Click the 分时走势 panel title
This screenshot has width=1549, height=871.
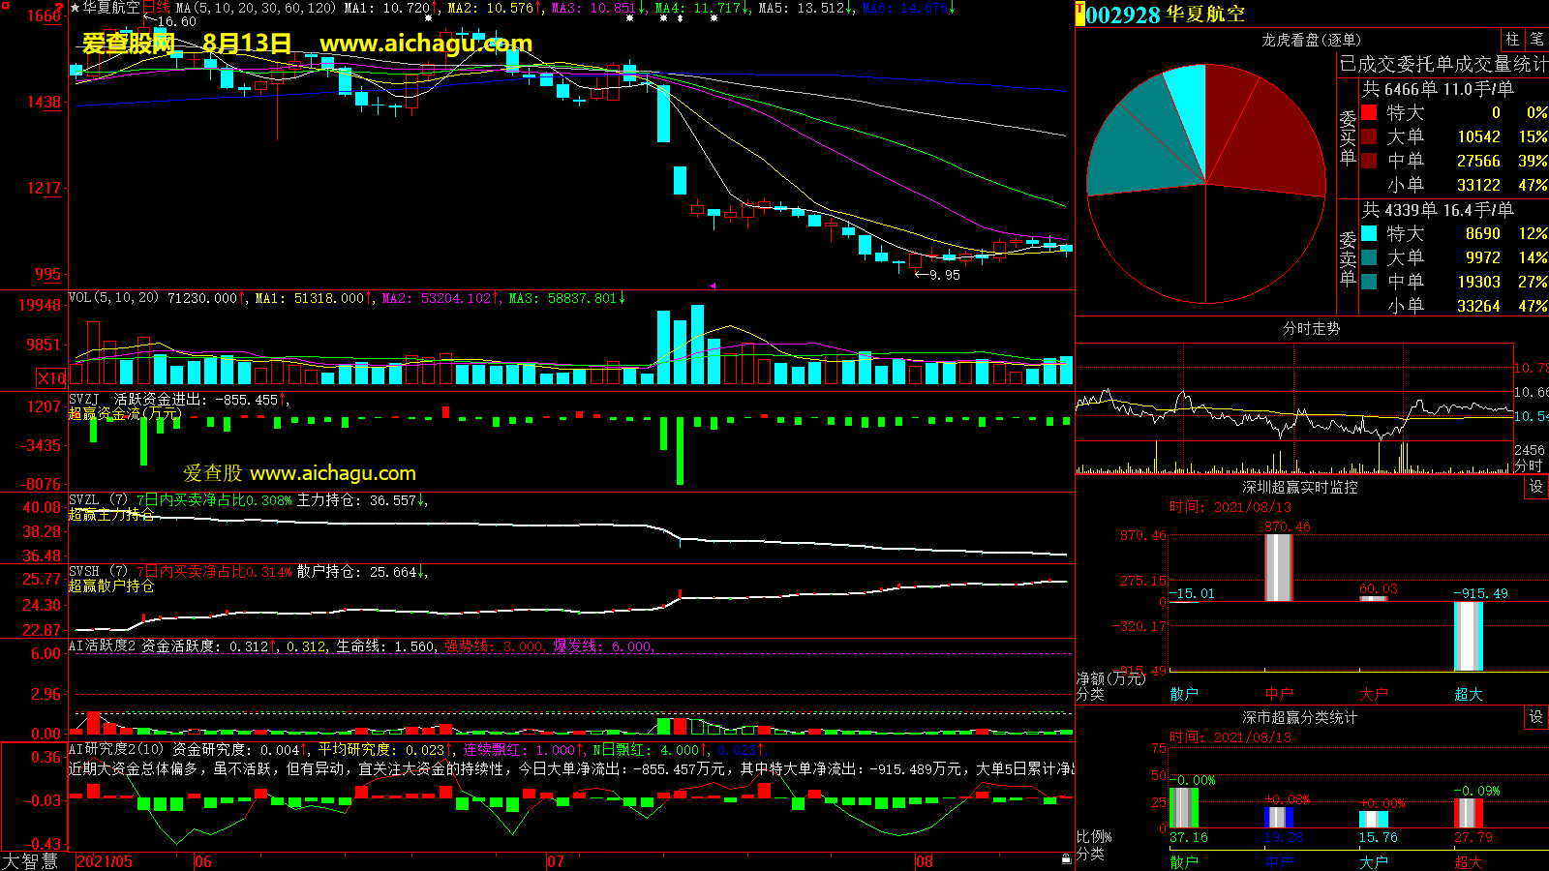click(x=1311, y=329)
